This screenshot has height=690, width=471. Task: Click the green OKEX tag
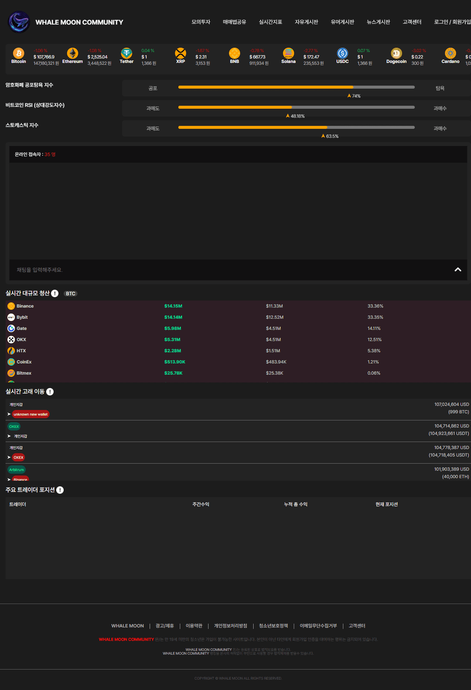pos(14,427)
